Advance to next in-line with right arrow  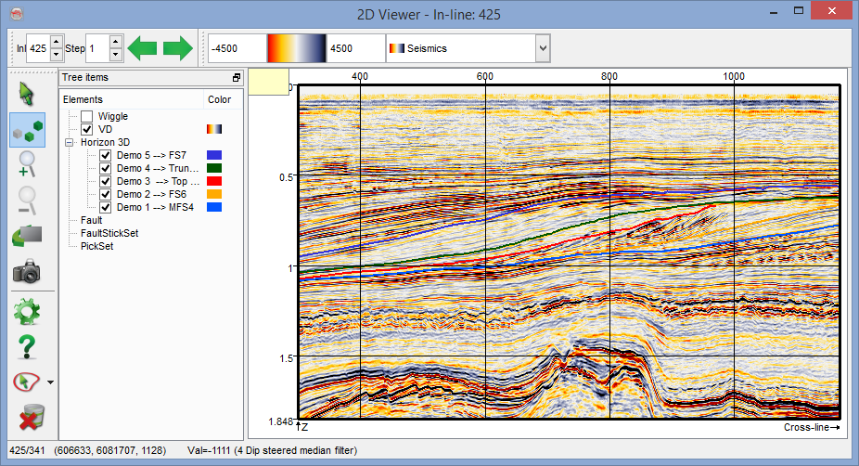(178, 47)
